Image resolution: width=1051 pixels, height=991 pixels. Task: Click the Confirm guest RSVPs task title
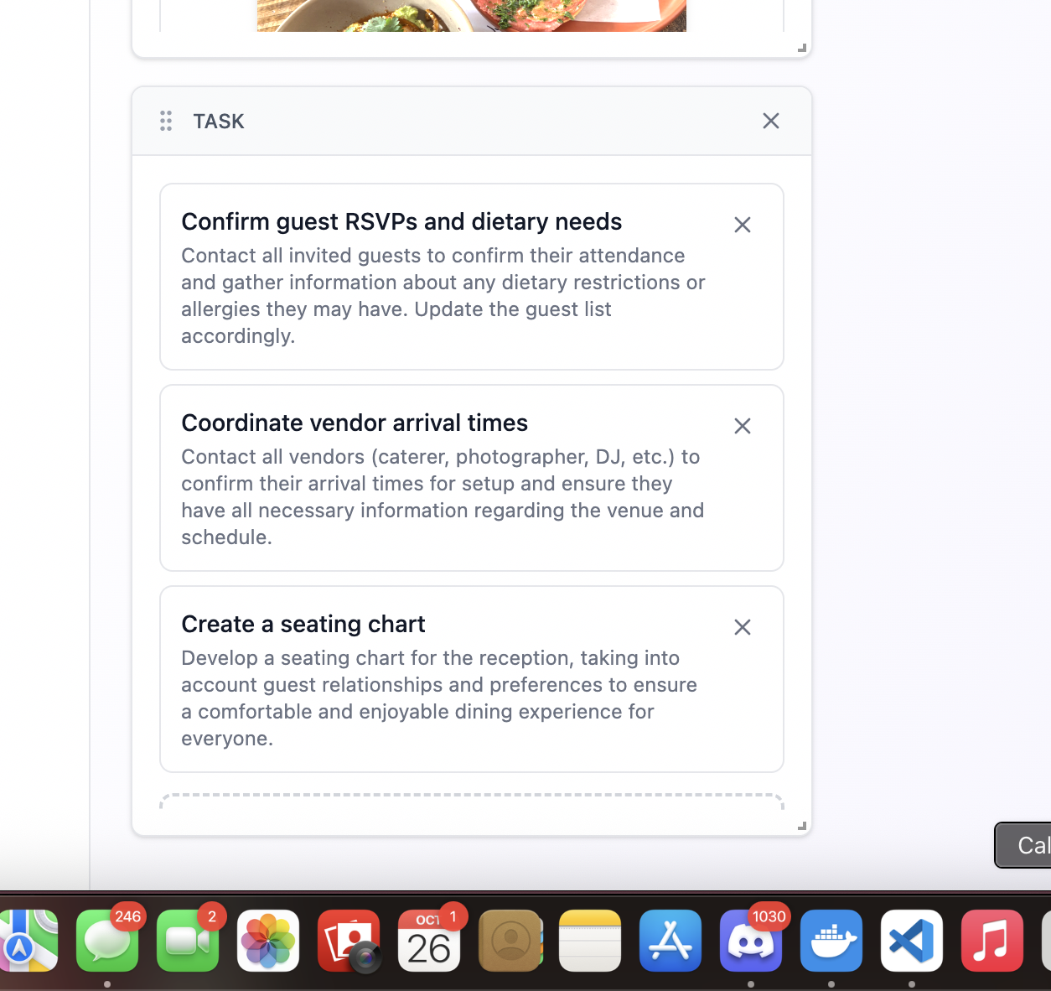(401, 221)
